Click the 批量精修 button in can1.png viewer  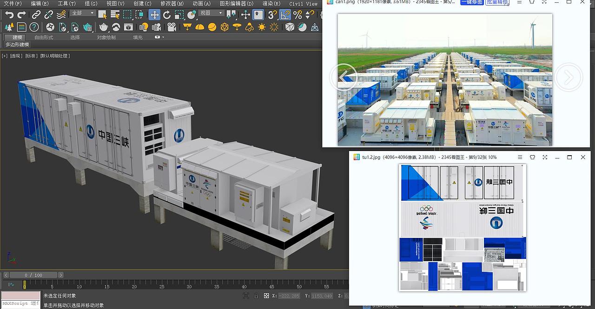coord(497,2)
